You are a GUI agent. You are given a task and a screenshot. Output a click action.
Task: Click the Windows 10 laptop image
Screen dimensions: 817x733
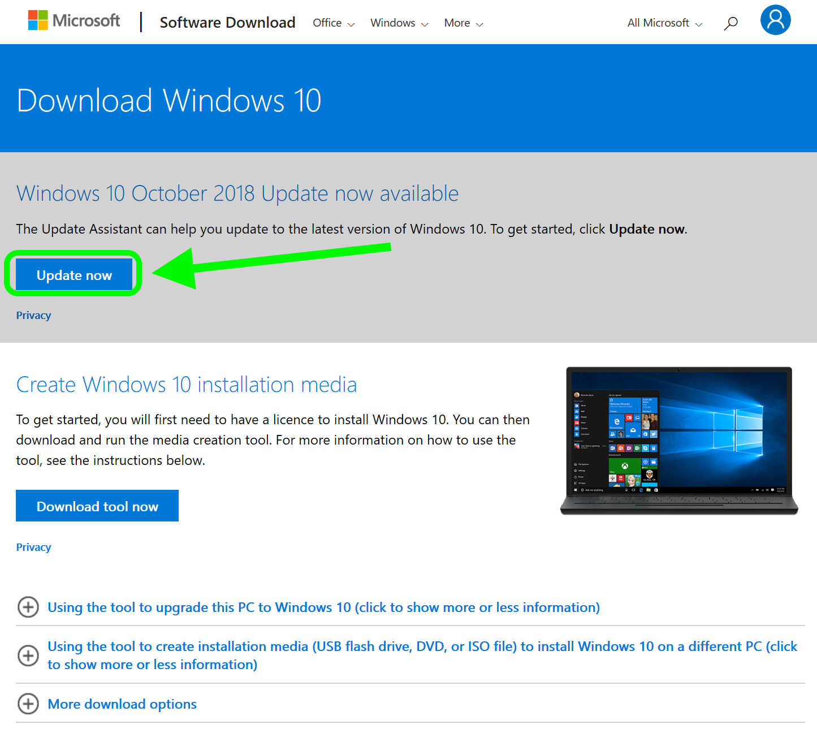pos(679,441)
